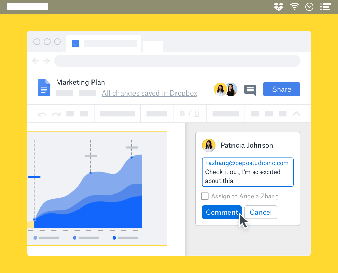Open the Wi-Fi status icon
Viewport: 338px width, 273px height.
coord(294,7)
